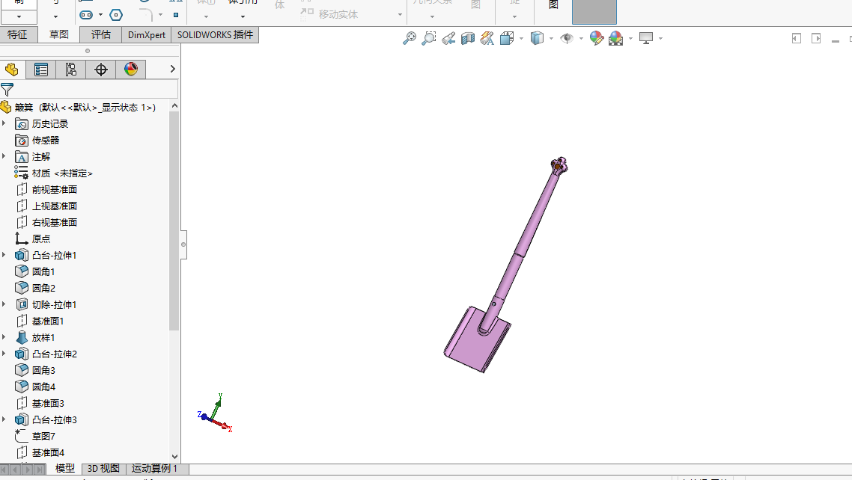This screenshot has width=852, height=480.
Task: Open the slot tool dropdown arrow
Action: [100, 15]
